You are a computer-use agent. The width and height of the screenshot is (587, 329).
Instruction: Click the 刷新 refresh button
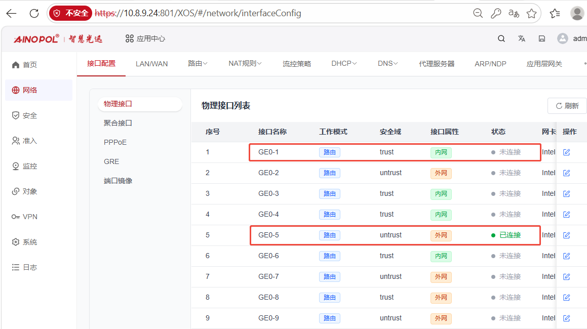(567, 106)
